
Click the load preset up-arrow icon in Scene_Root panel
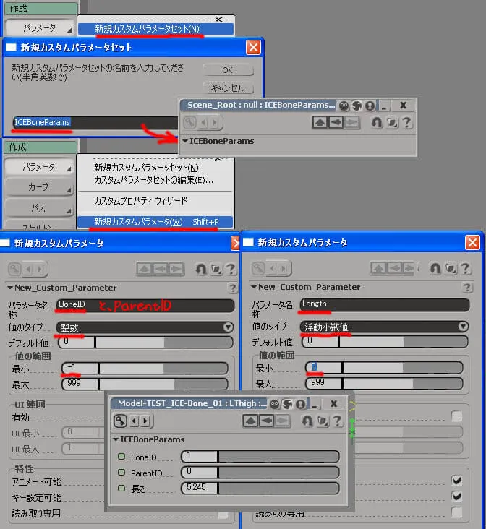(x=320, y=122)
